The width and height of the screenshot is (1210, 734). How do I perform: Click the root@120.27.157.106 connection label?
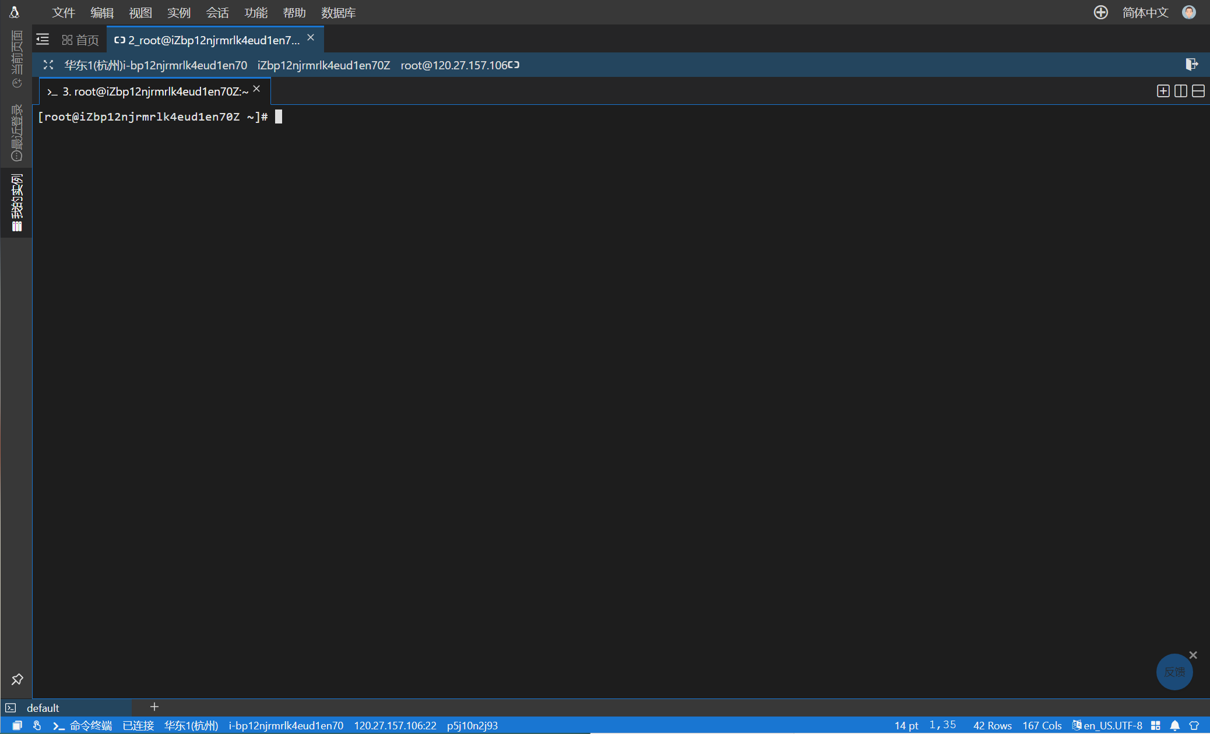(x=454, y=65)
